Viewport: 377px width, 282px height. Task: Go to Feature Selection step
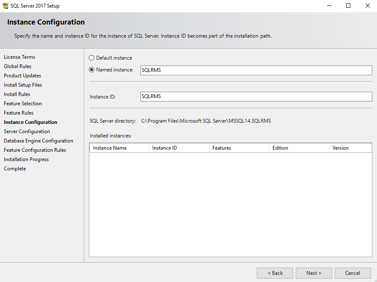coord(23,104)
